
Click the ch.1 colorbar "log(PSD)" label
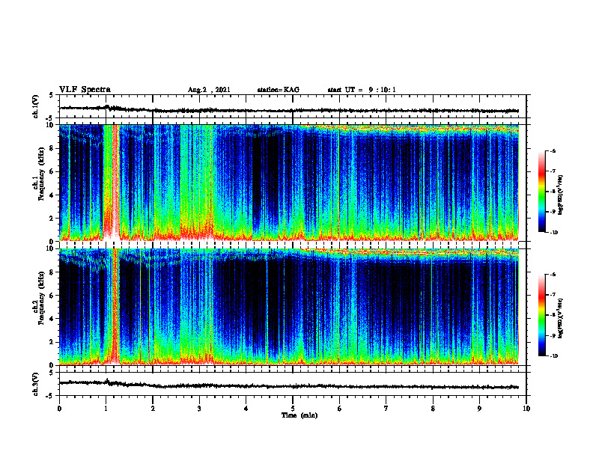561,195
